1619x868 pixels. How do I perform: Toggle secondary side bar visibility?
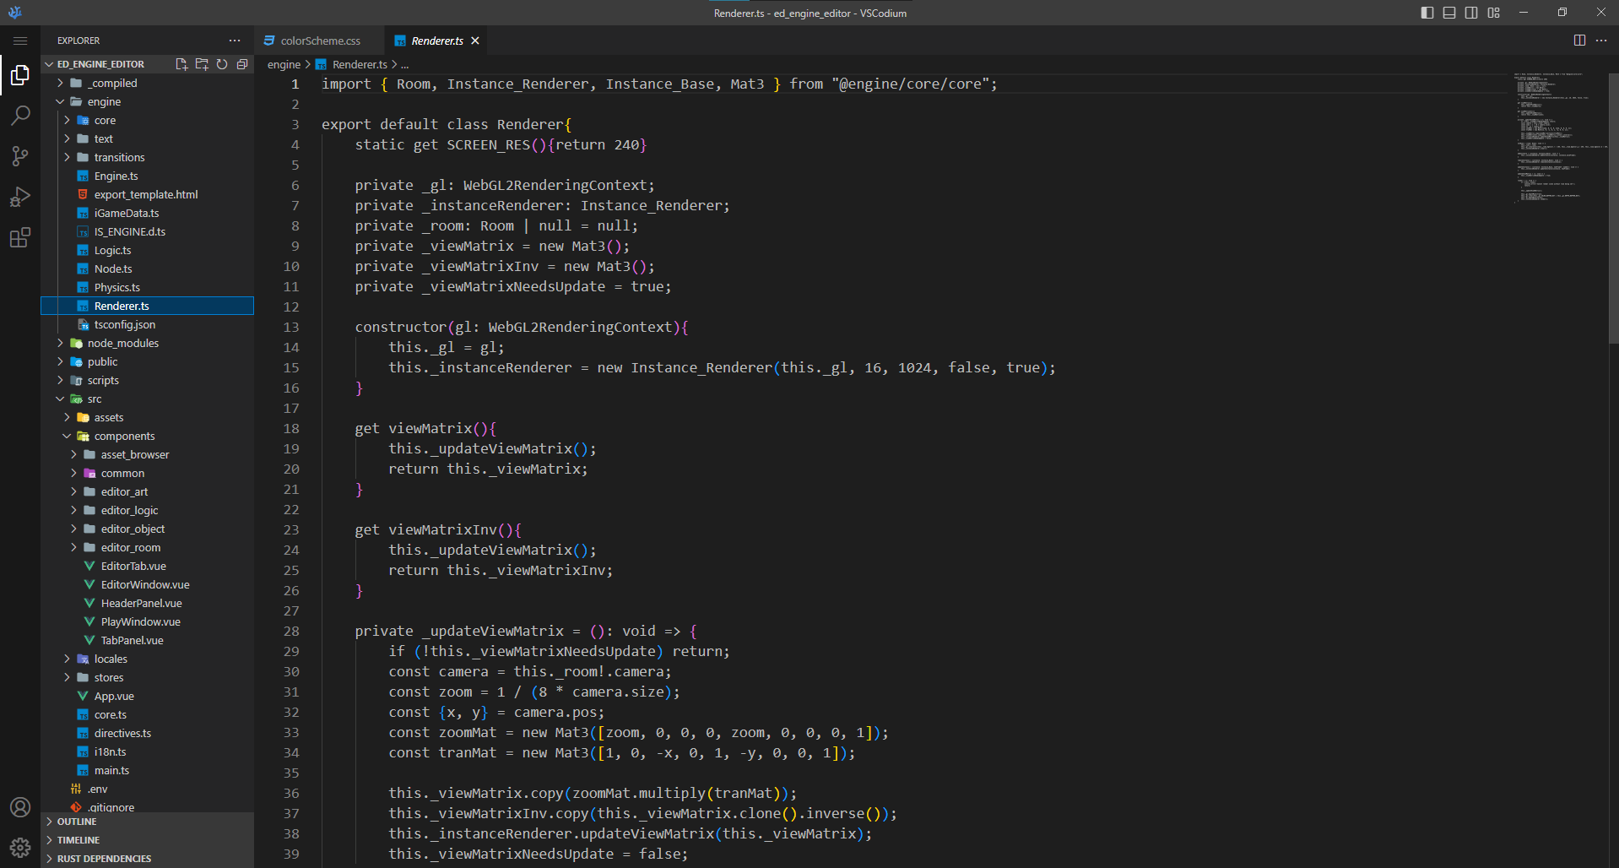pyautogui.click(x=1471, y=13)
